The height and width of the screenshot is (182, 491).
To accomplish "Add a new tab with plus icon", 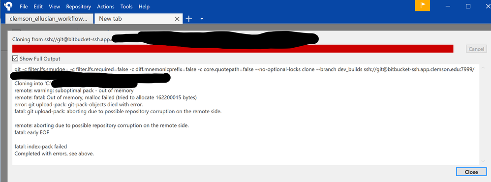I will (x=188, y=19).
